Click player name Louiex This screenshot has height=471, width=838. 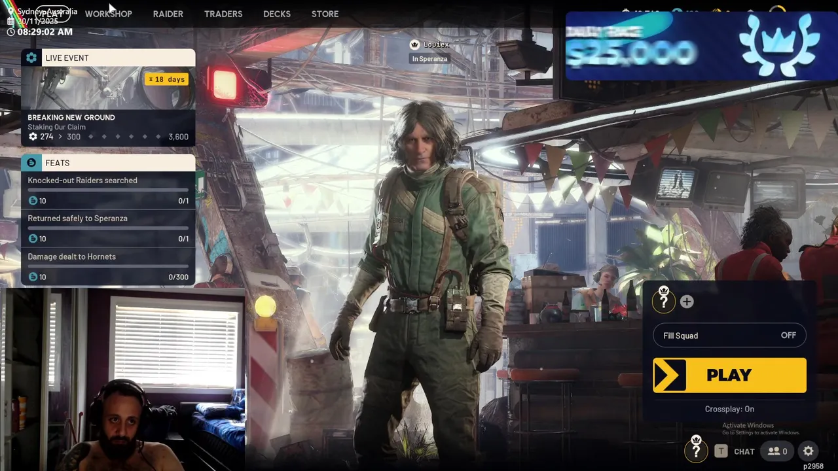pos(436,44)
